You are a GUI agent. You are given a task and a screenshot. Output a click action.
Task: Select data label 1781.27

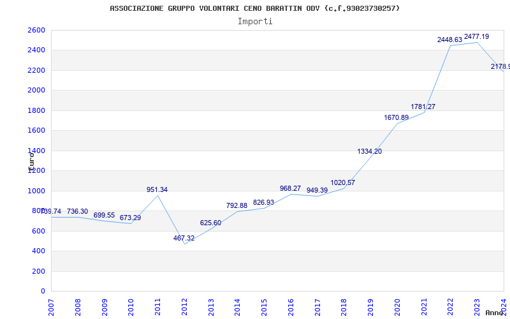click(x=423, y=107)
